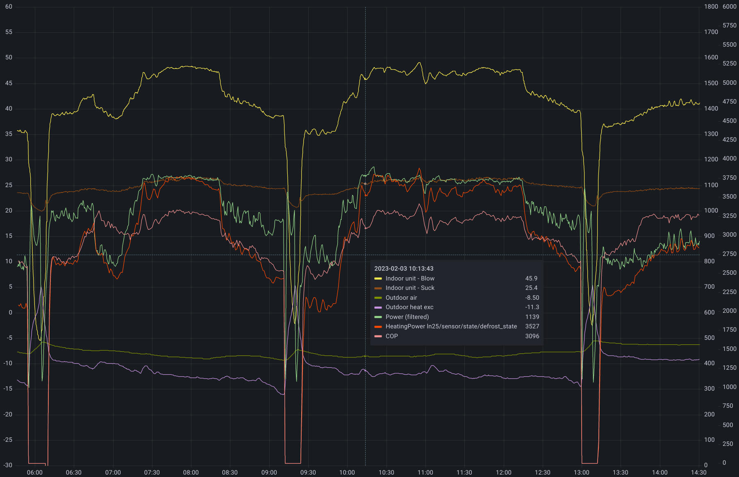Click the 13:00 time axis label
This screenshot has height=477, width=739.
[x=581, y=472]
